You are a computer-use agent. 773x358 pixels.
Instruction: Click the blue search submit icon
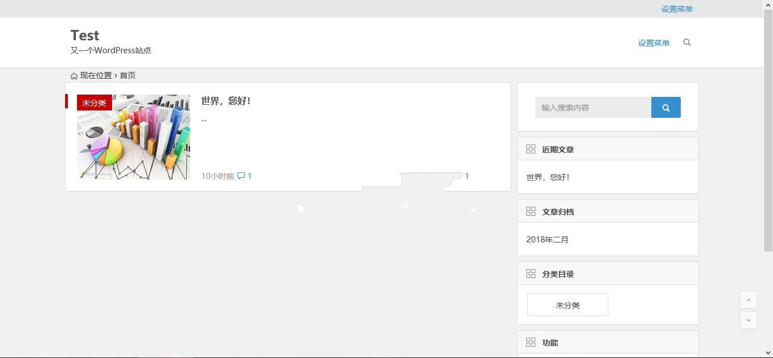point(665,107)
